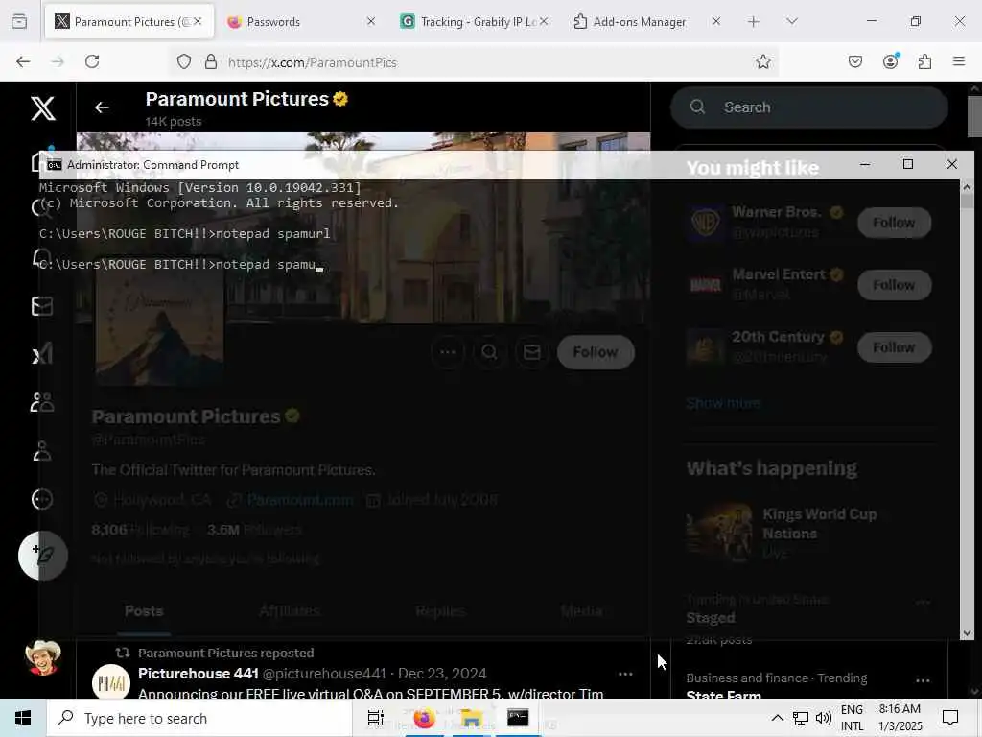Image resolution: width=982 pixels, height=737 pixels.
Task: Click the browser Back arrow
Action: (23, 61)
